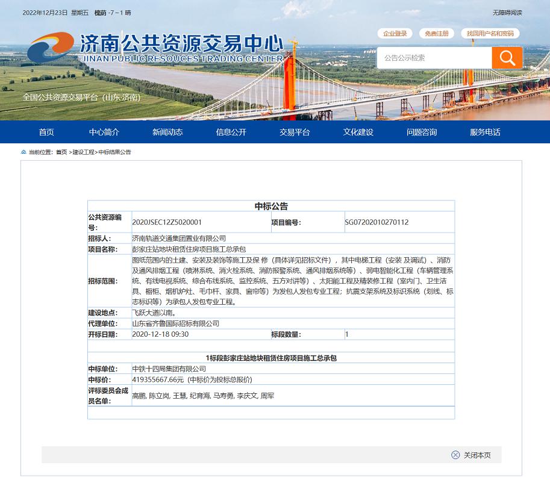Open the 服务电话 navigation item
Viewport: 550px width, 477px height.
click(485, 132)
